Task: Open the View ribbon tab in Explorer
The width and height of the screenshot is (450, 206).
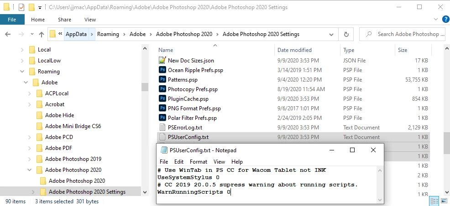Action: point(90,20)
